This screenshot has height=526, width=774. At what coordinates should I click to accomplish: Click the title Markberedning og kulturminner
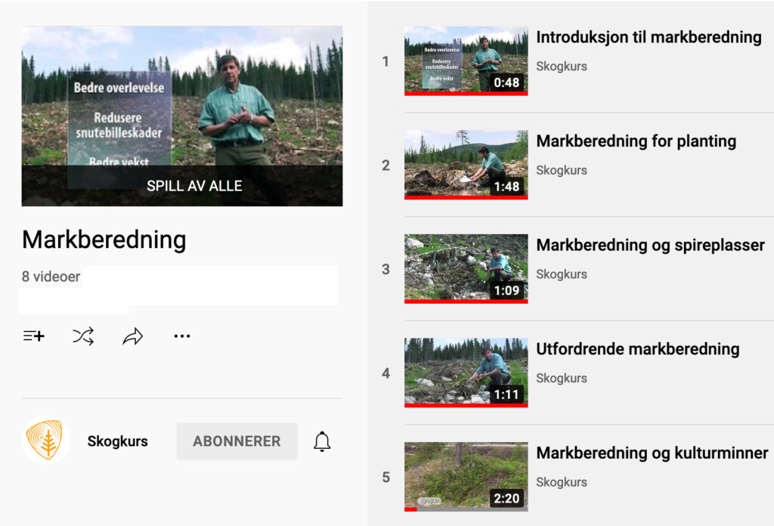[652, 453]
